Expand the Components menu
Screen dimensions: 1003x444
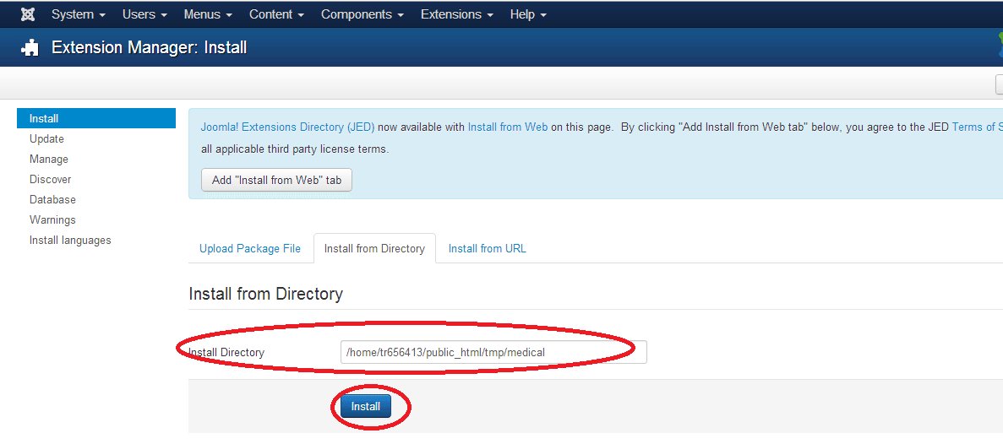(x=362, y=14)
